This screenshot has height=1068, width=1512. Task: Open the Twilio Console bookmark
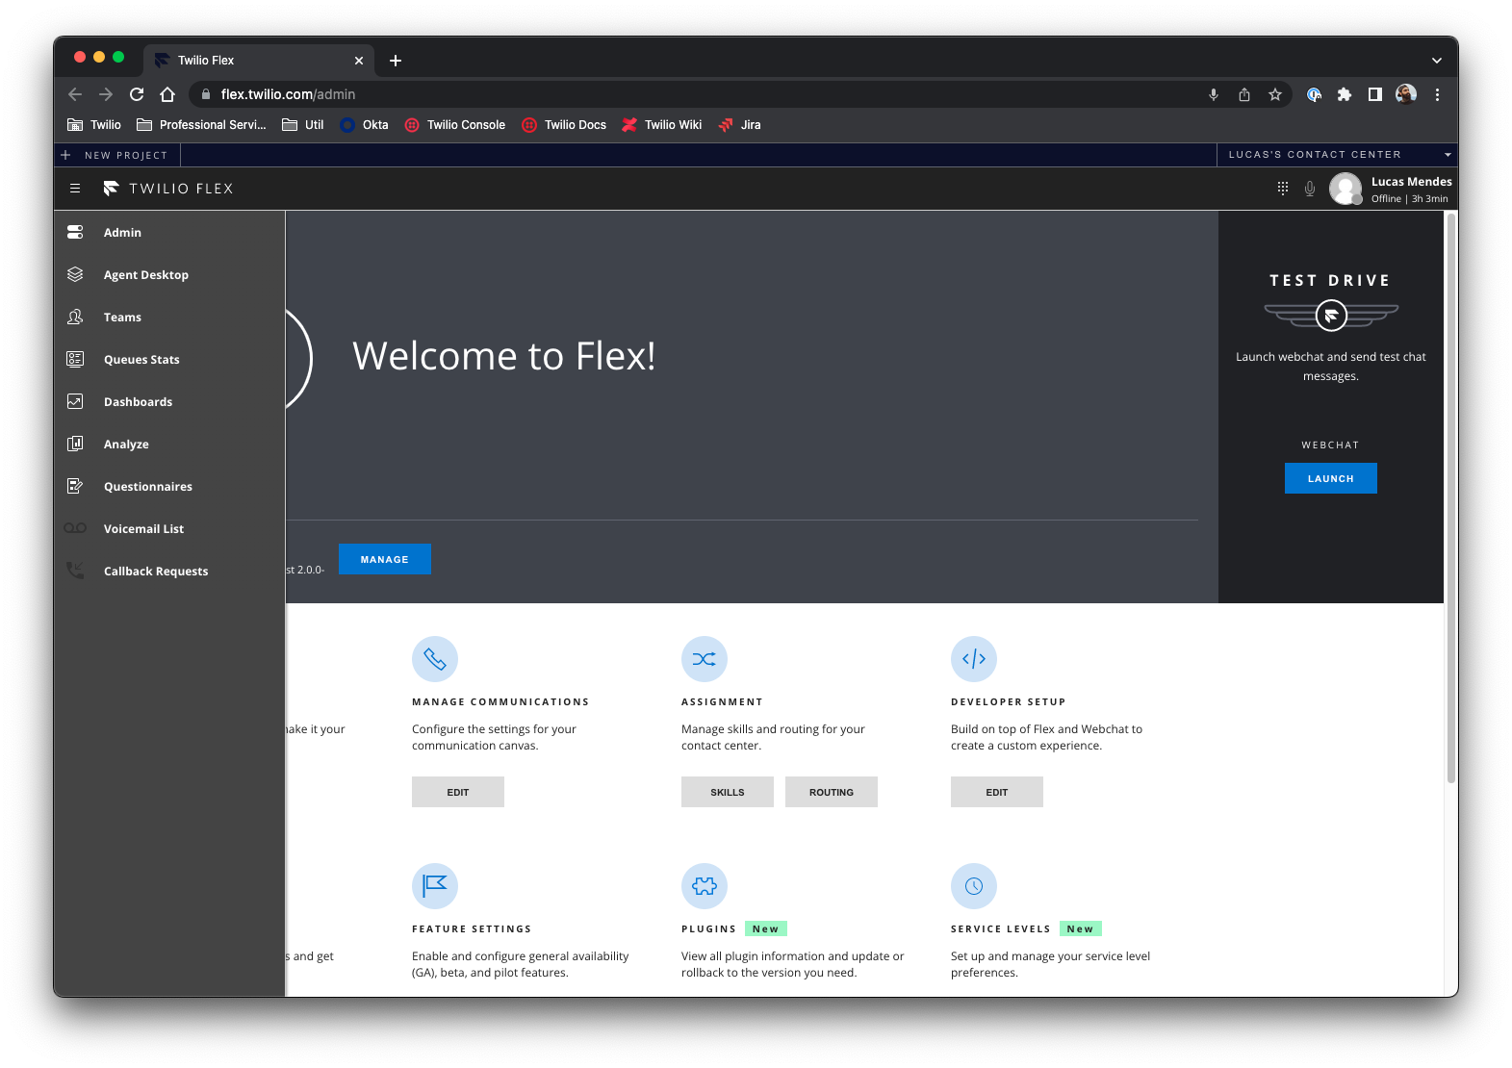tap(455, 125)
